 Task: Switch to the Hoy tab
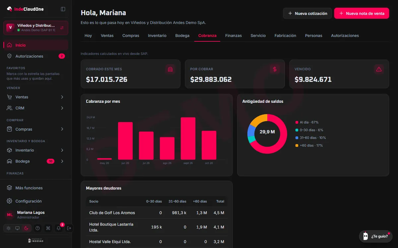88,35
